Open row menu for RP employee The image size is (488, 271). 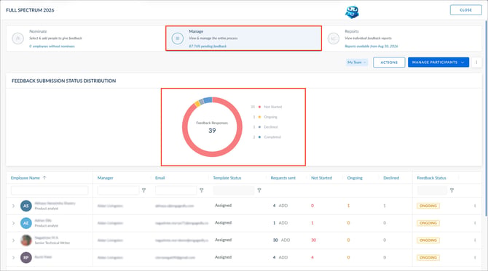coord(475,257)
